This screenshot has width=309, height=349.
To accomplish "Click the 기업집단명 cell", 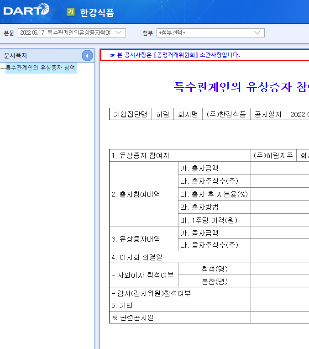I will 131,114.
